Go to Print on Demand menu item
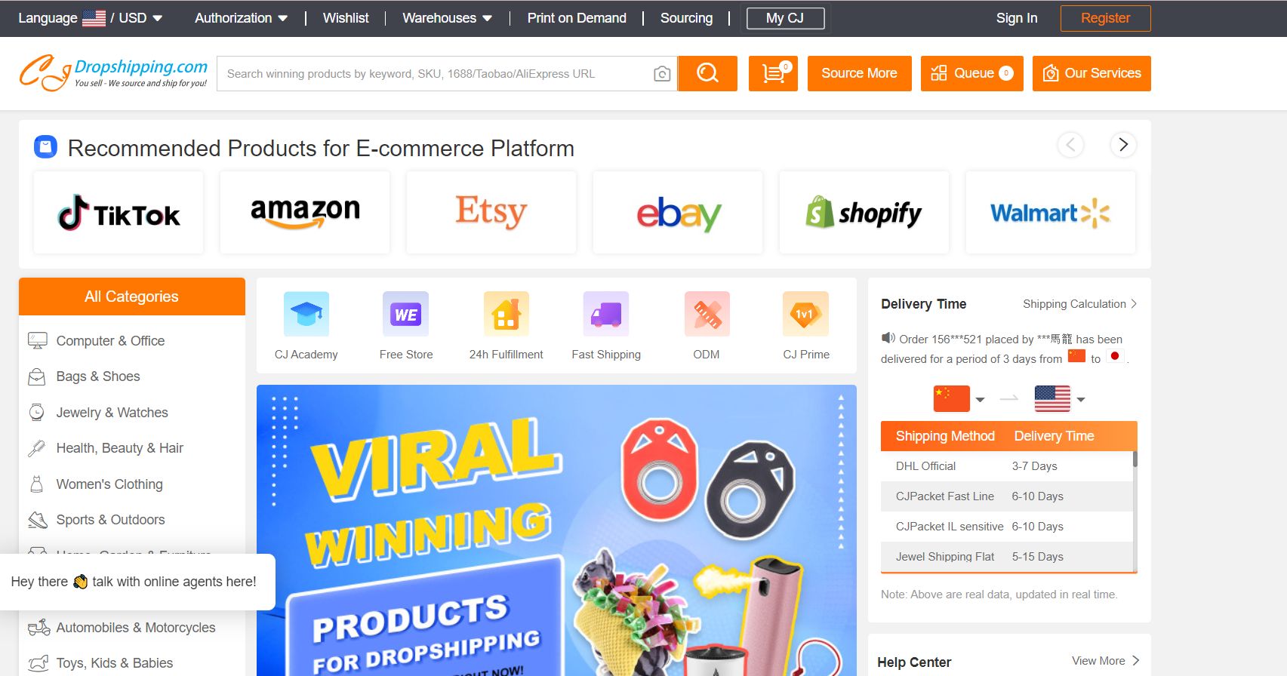 (577, 18)
